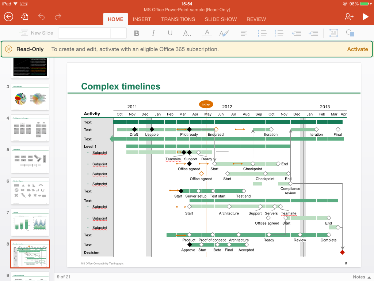Click the Share with people icon
Image resolution: width=374 pixels, height=281 pixels.
pyautogui.click(x=349, y=17)
